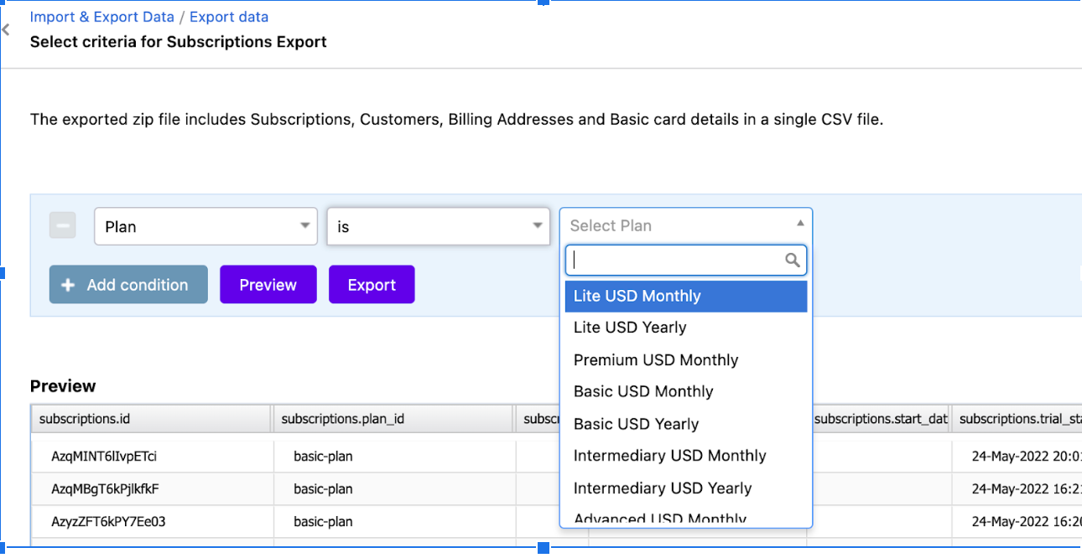Go back using the left chevron icon
1082x558 pixels.
[6, 30]
